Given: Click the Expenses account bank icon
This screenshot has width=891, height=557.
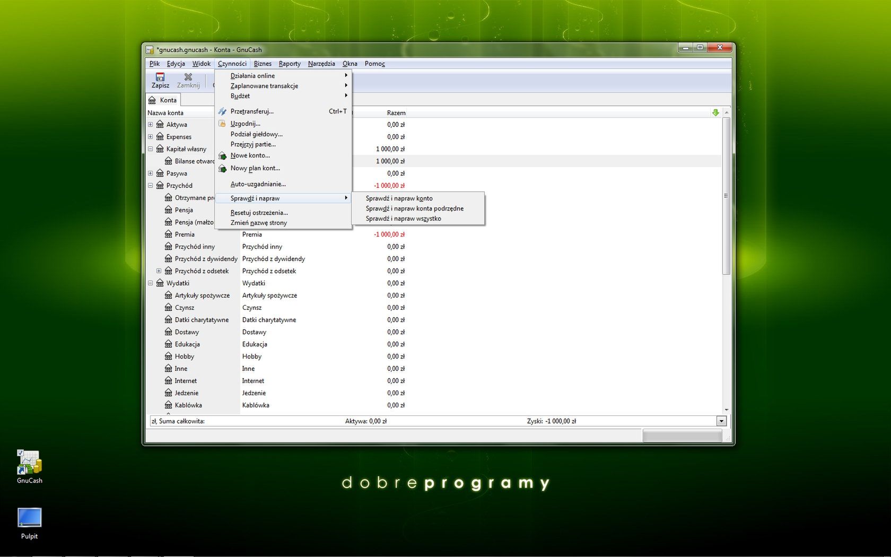Looking at the screenshot, I should [160, 136].
